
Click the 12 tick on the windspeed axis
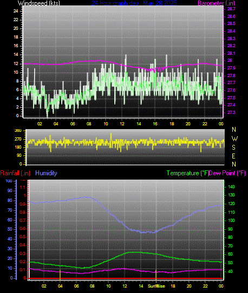point(16,63)
